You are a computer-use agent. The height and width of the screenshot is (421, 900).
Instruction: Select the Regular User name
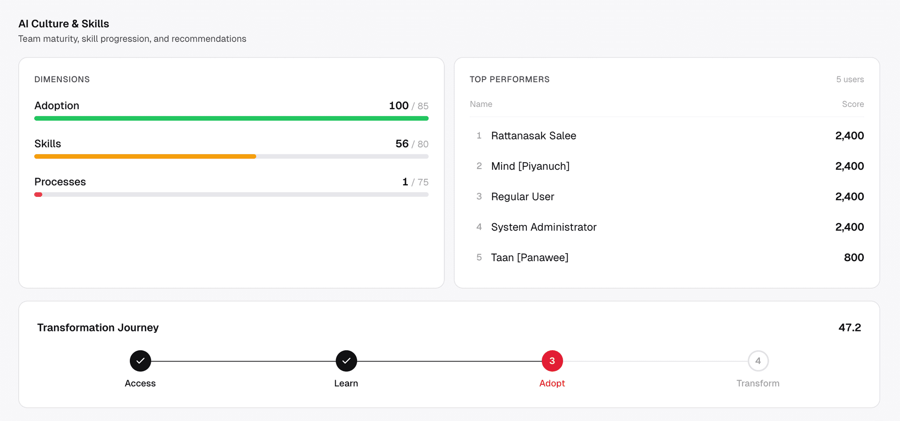[x=523, y=196]
